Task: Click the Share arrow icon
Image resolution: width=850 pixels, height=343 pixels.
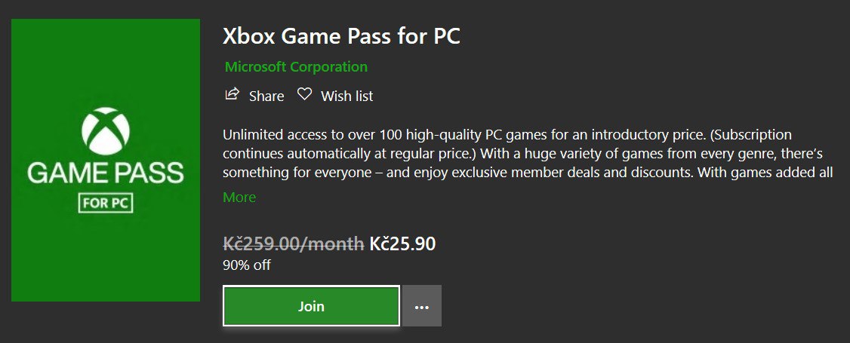Action: 232,94
